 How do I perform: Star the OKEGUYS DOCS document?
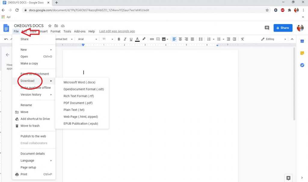(x=50, y=26)
